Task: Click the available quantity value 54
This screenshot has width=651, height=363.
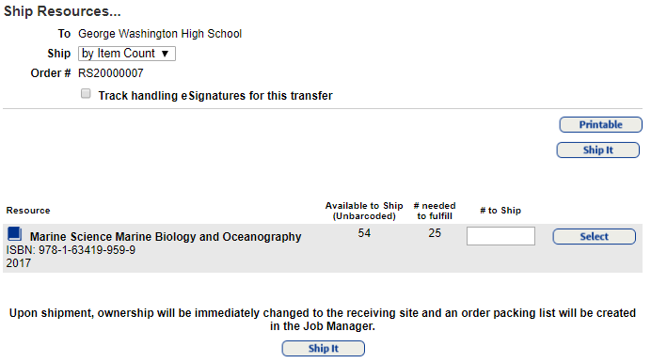Action: [x=364, y=233]
